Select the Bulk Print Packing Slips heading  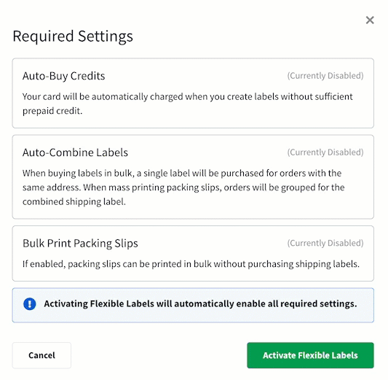tap(80, 244)
